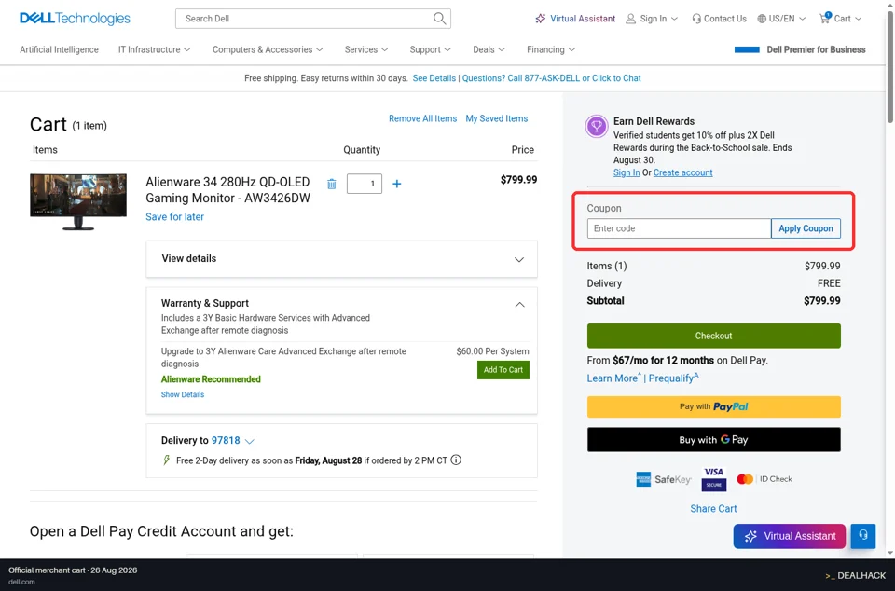
Task: Expand the Financing menu
Action: (x=551, y=49)
